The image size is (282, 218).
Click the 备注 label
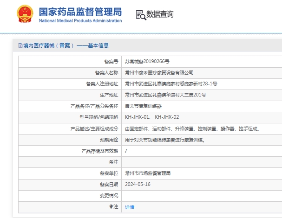(x=113, y=162)
